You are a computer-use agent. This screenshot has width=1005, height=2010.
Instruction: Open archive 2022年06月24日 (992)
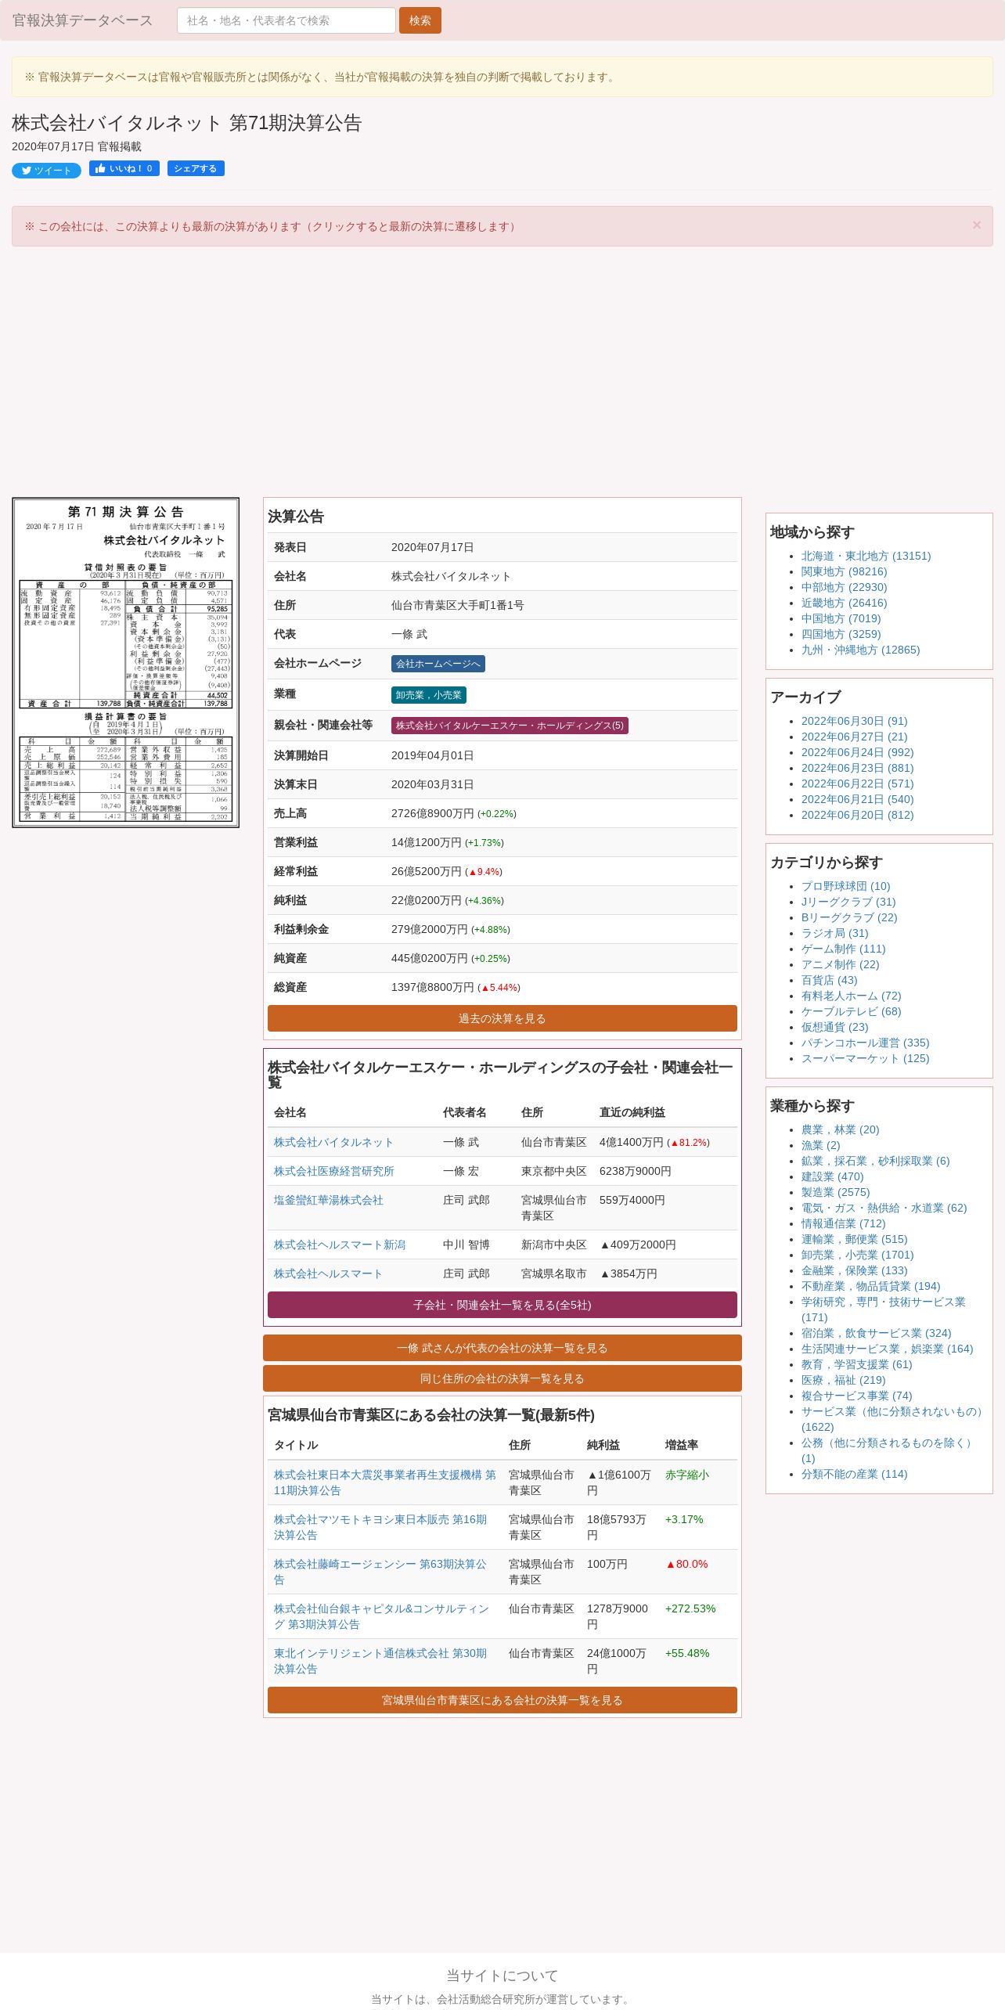pos(858,753)
